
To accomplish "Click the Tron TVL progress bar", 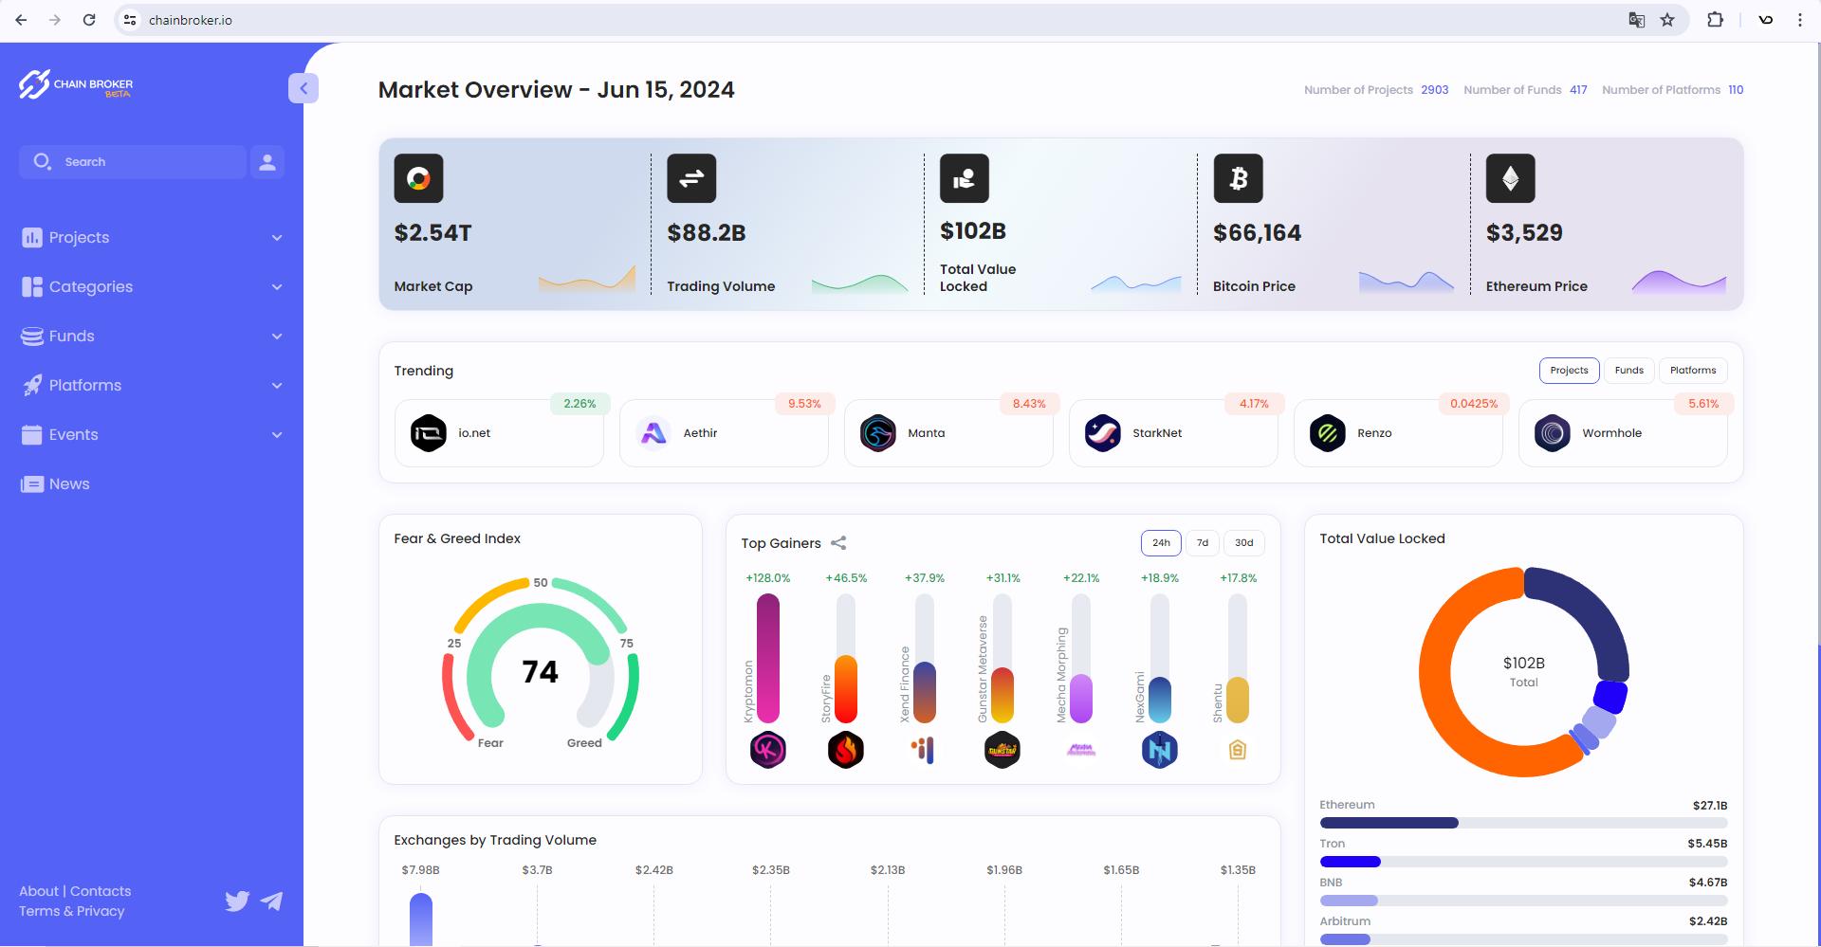I will point(1523,862).
